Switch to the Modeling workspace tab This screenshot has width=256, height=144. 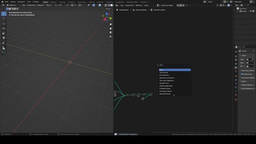click(x=53, y=2)
